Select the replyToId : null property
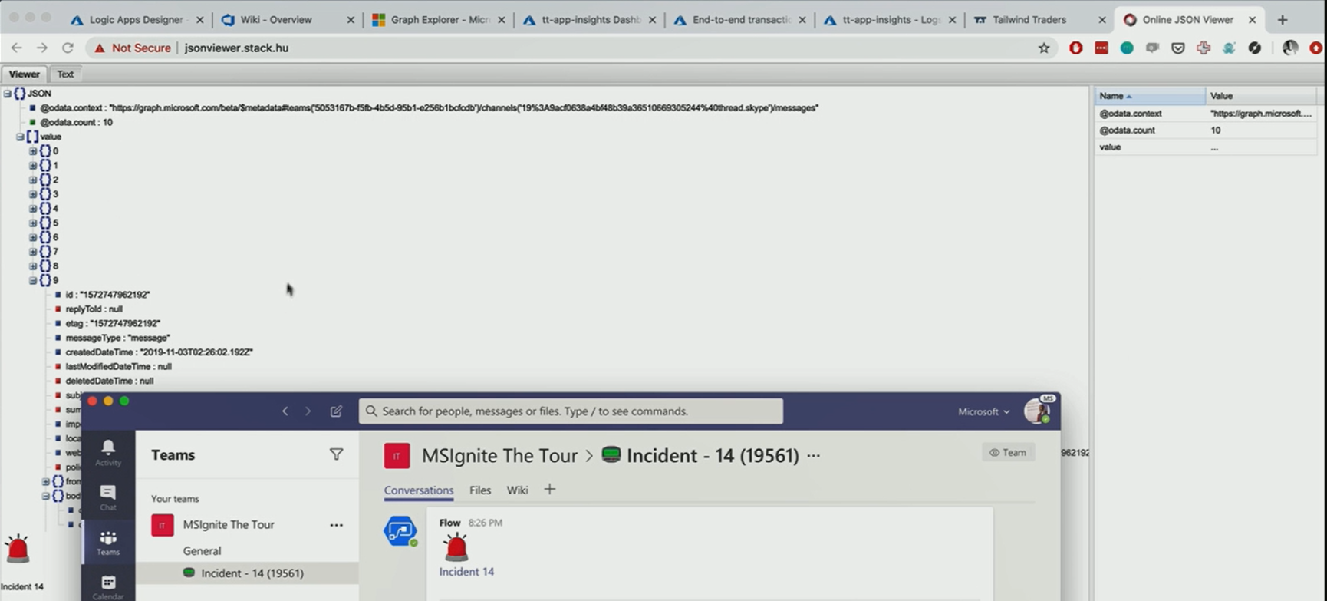Image resolution: width=1327 pixels, height=601 pixels. click(94, 309)
